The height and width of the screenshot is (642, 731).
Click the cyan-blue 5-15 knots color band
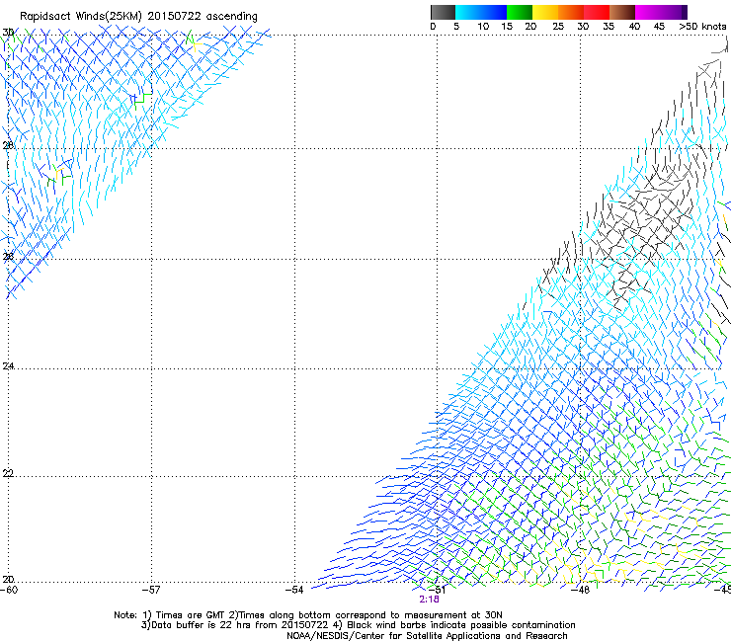pos(481,12)
